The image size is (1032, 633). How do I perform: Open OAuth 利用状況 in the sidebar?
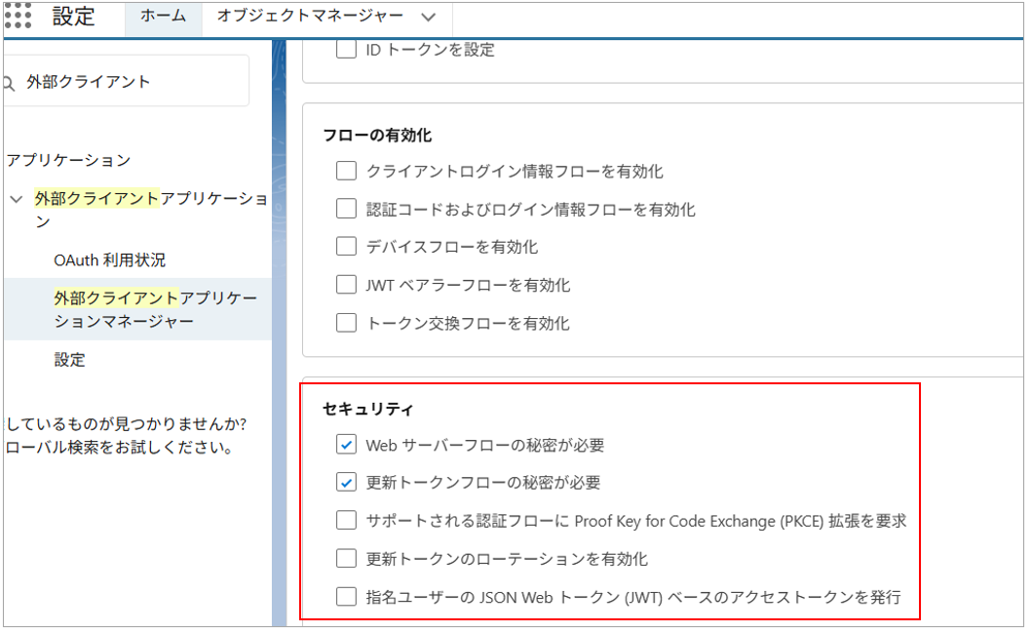[109, 260]
